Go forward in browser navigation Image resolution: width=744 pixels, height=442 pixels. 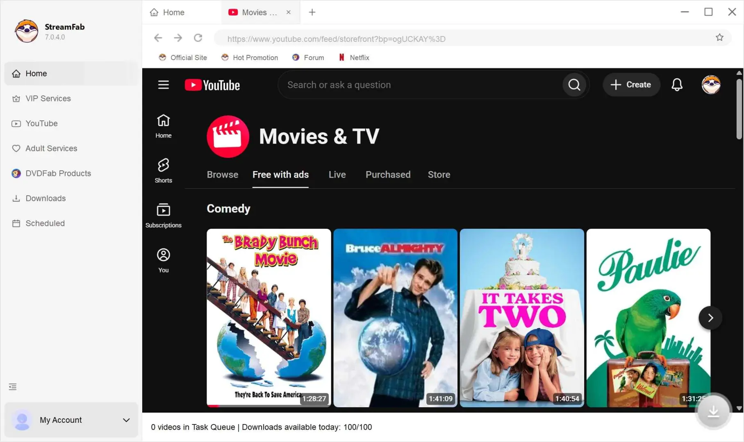pyautogui.click(x=178, y=38)
